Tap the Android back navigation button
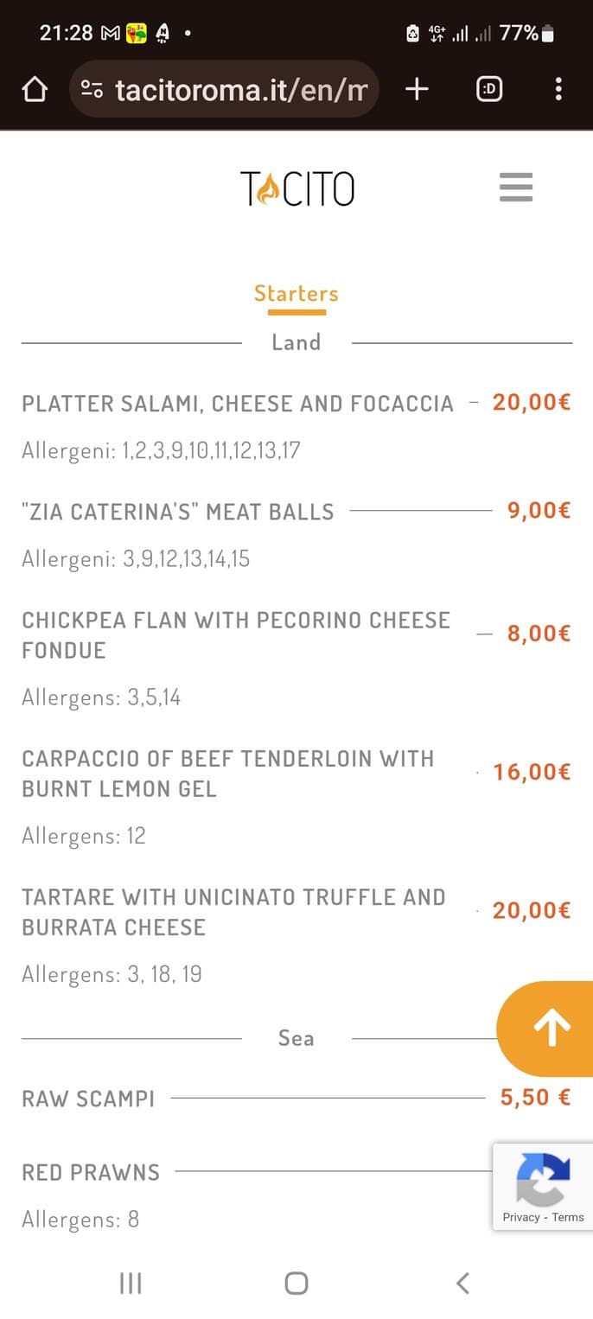Viewport: 593px width, 1319px height. pyautogui.click(x=462, y=1284)
